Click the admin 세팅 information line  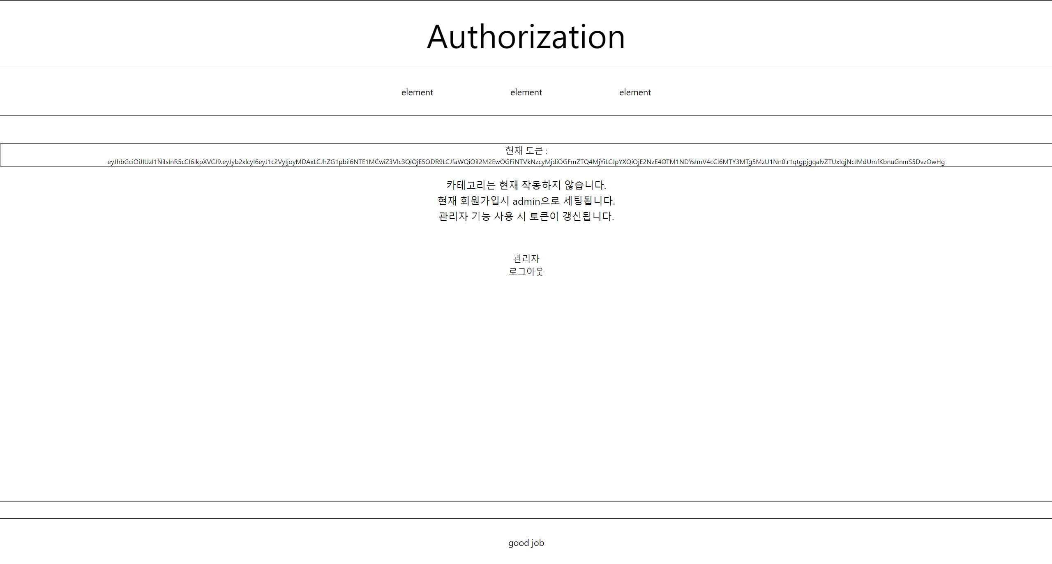tap(526, 201)
